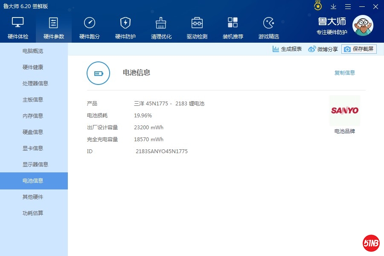Select 处理器信息 in the sidebar
Image resolution: width=384 pixels, height=256 pixels.
pos(35,84)
